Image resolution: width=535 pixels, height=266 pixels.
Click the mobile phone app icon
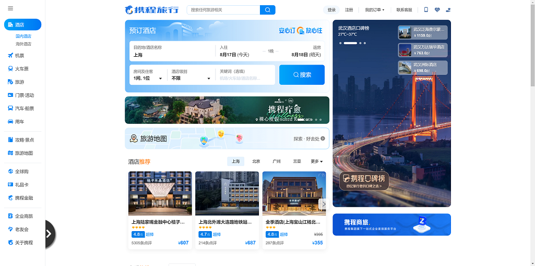[426, 10]
